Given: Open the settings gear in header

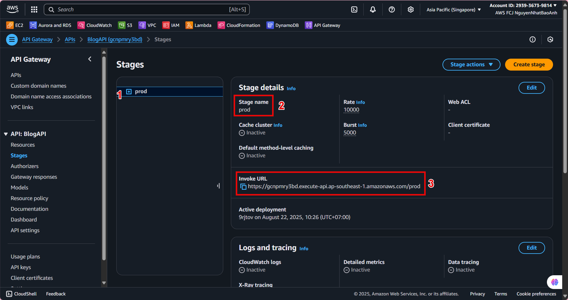Looking at the screenshot, I should 411,9.
